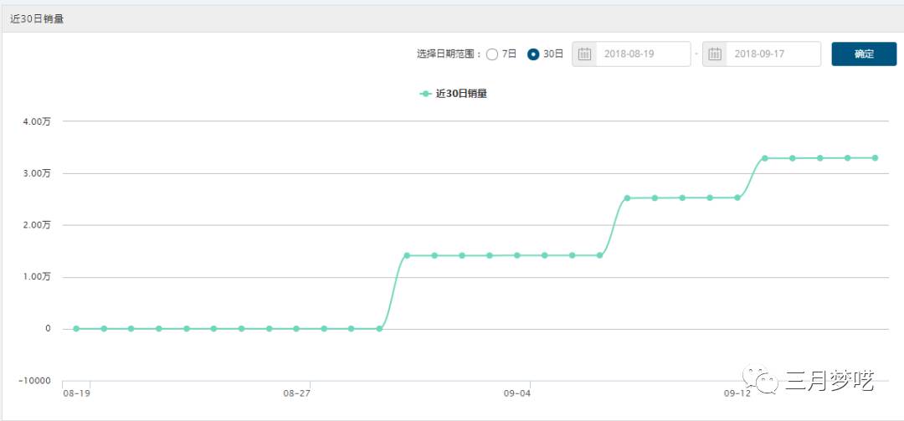Click the 近30日销量 panel header title

(36, 18)
